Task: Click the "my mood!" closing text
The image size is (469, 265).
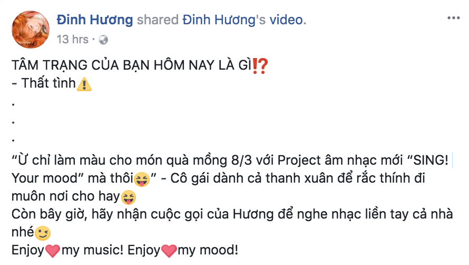Action: point(208,250)
